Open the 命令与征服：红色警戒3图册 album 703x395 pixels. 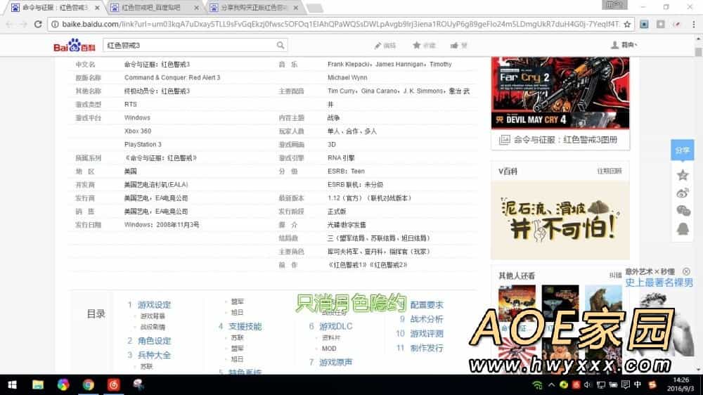(565, 140)
